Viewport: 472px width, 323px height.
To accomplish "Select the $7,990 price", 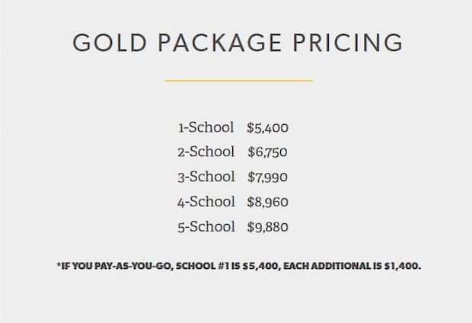I will click(x=268, y=177).
